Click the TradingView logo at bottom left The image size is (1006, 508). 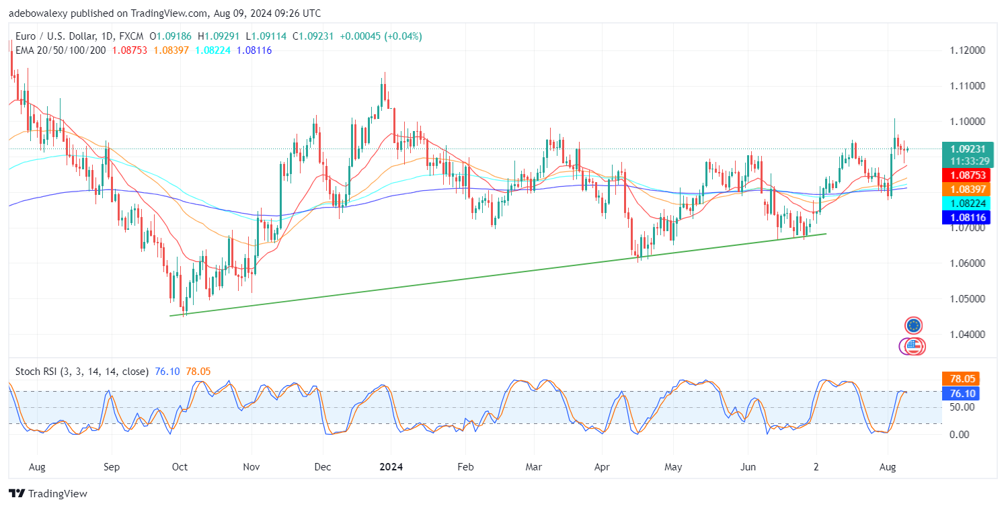(48, 494)
